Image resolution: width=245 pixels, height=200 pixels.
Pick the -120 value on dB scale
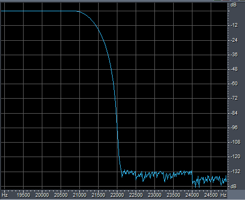(235, 157)
